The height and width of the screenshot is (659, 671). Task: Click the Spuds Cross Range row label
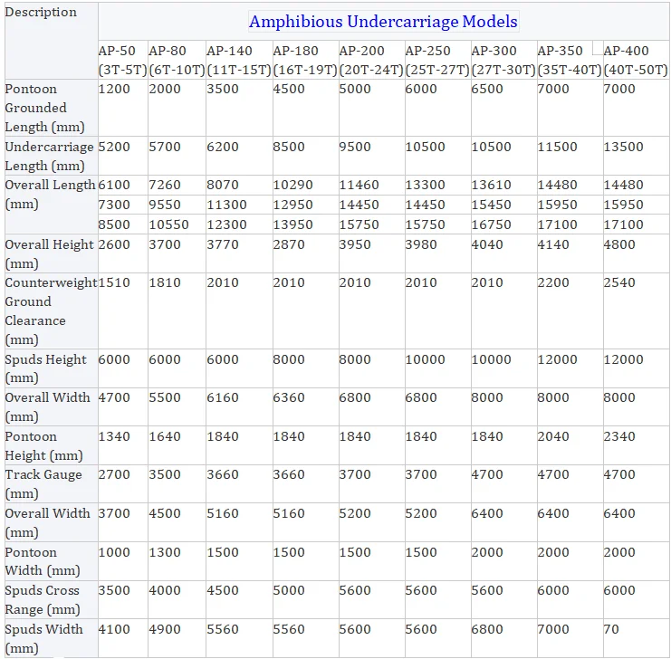(x=43, y=599)
